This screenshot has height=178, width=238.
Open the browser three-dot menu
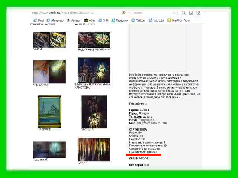tap(205, 13)
